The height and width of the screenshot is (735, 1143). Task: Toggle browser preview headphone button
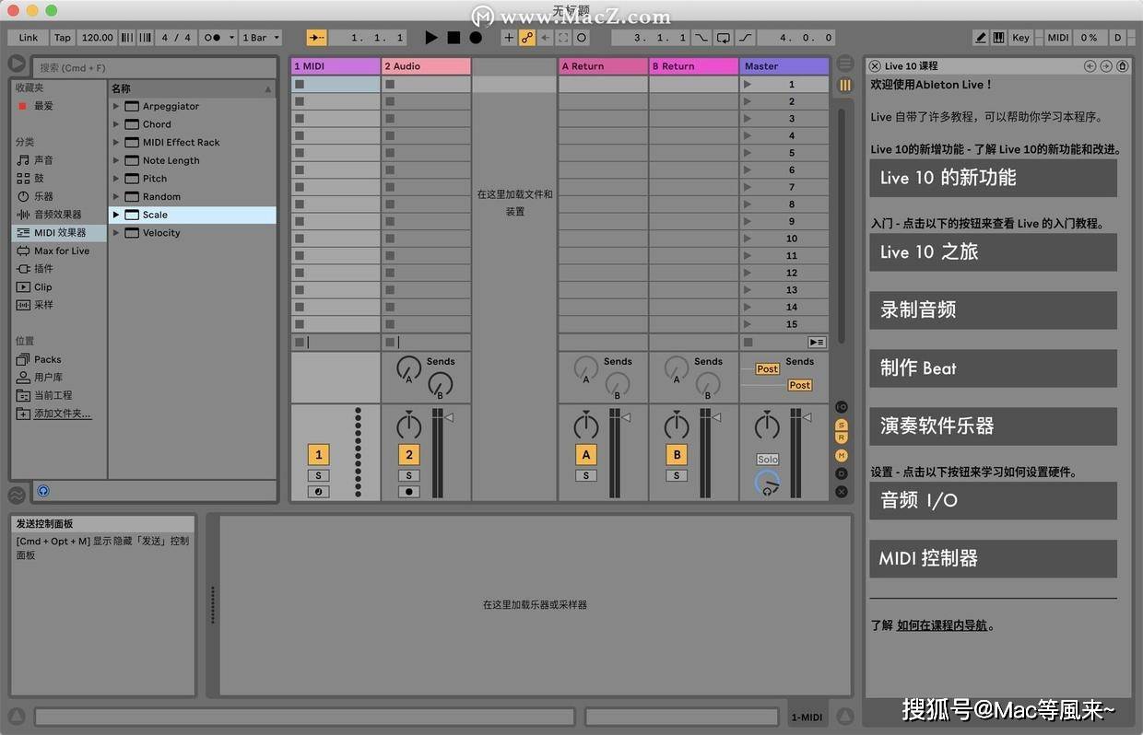pyautogui.click(x=43, y=492)
